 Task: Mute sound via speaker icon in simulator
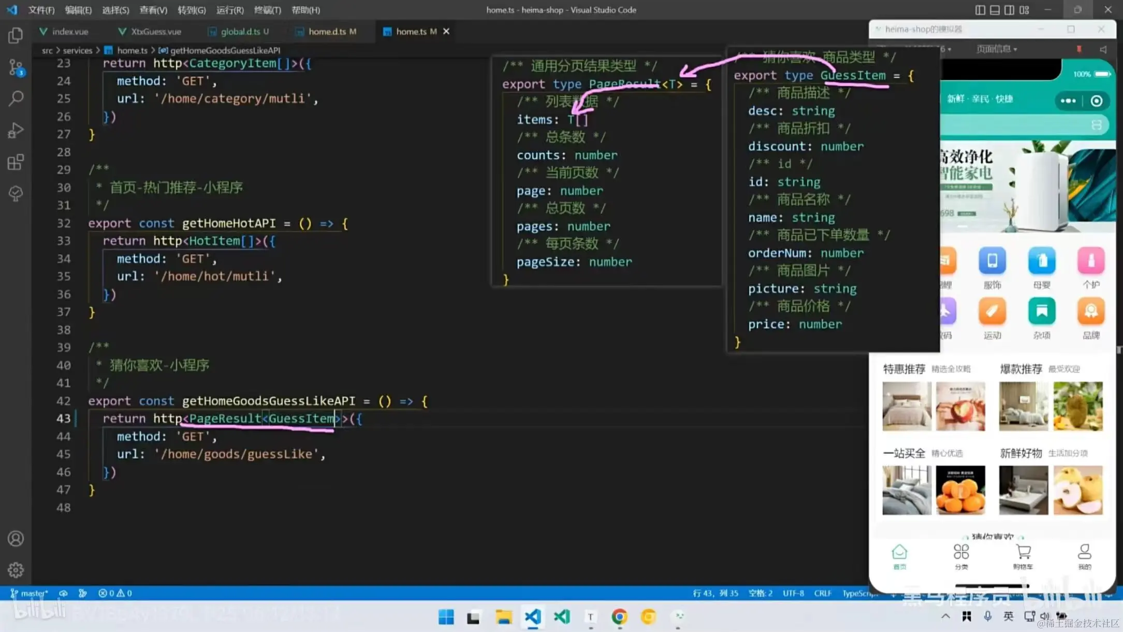click(1103, 49)
